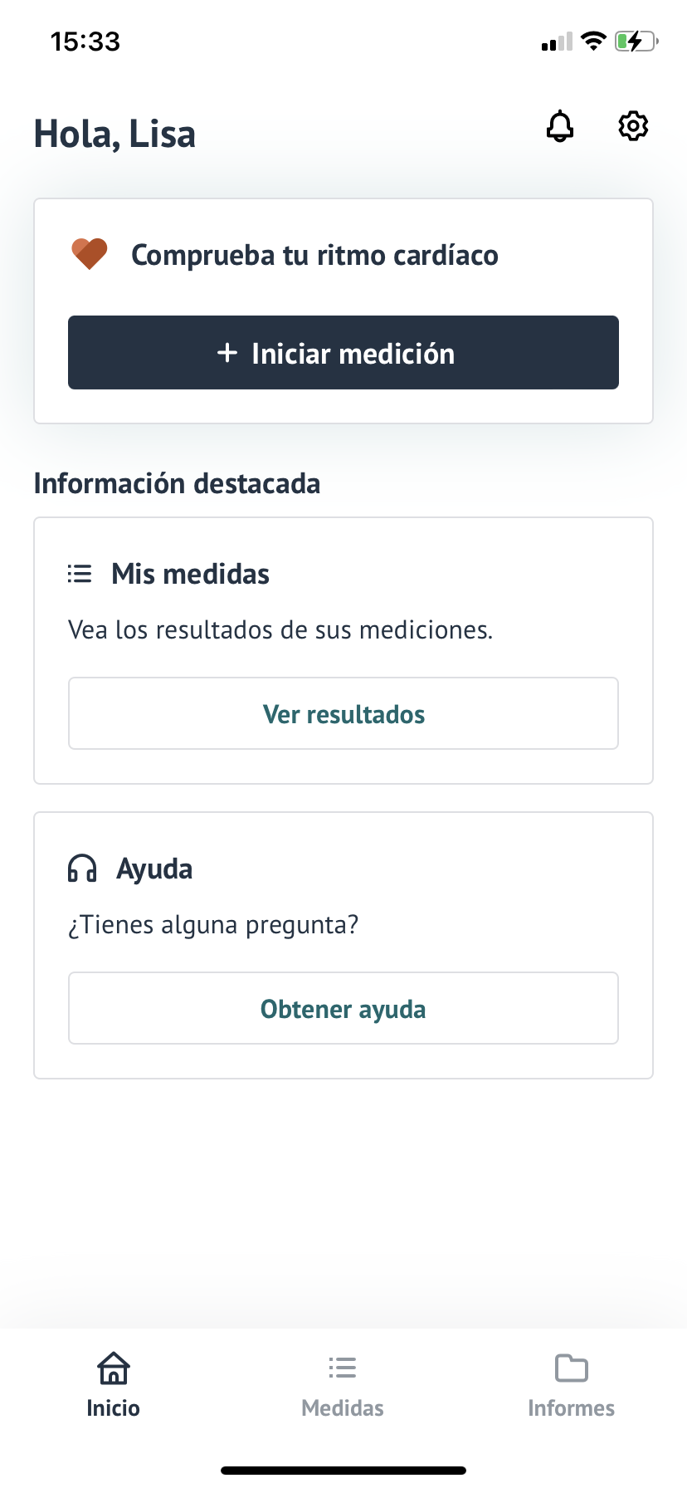The height and width of the screenshot is (1488, 687).
Task: Tap the Mis medidas card title
Action: tap(191, 574)
